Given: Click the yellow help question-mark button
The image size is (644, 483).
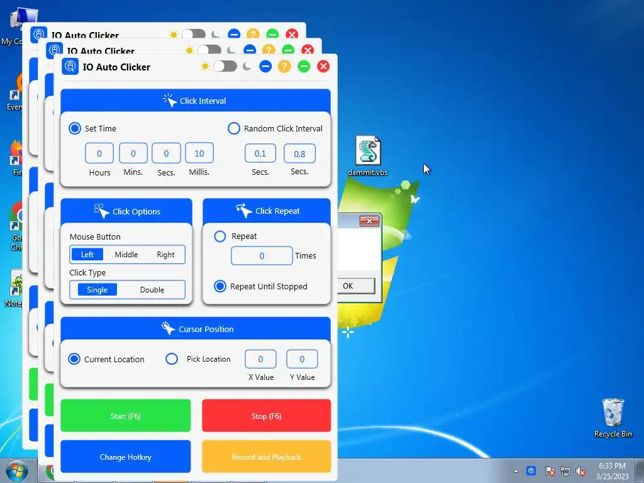Looking at the screenshot, I should tap(284, 66).
